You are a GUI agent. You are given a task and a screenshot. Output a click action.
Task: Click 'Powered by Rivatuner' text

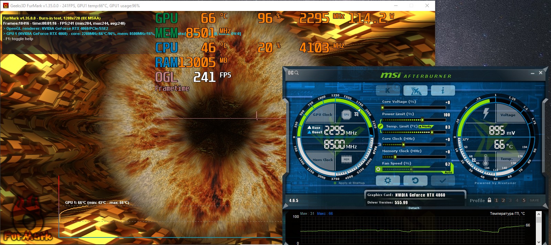[495, 183]
